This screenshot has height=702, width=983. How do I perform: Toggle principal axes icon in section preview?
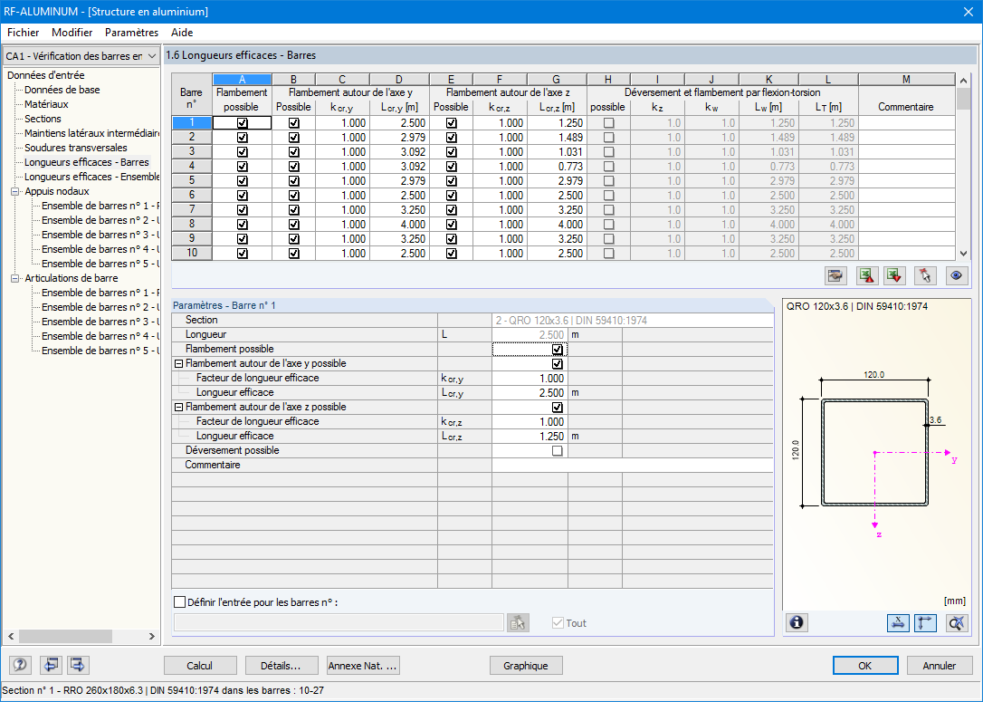pos(926,622)
